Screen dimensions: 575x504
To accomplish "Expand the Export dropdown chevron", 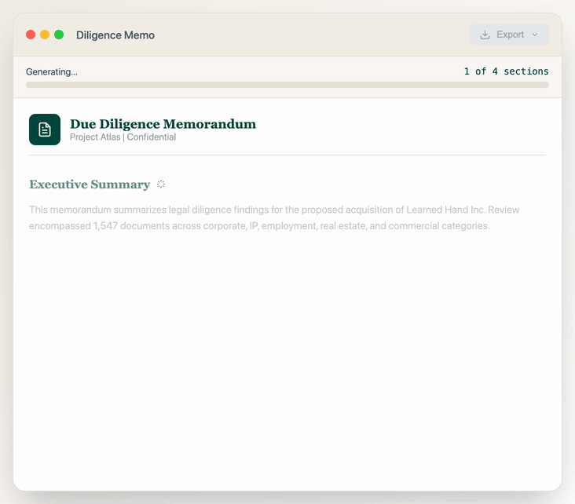I will click(x=535, y=35).
